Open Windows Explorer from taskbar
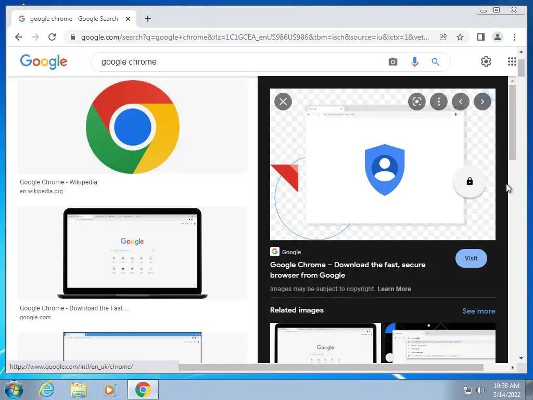The height and width of the screenshot is (400, 533). 79,390
